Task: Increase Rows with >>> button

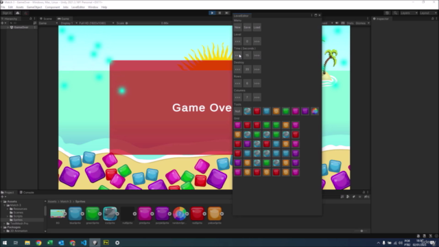Action: [257, 83]
